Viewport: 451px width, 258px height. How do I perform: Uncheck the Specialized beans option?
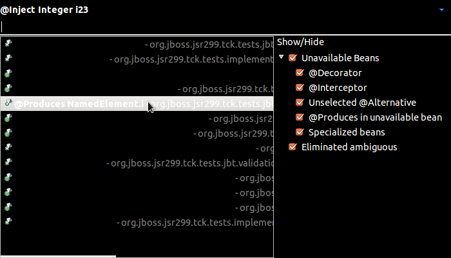tap(300, 132)
